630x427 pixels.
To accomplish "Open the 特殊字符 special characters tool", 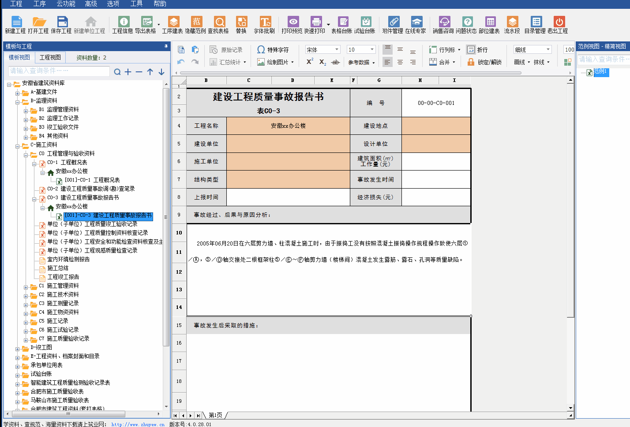I will tap(272, 50).
